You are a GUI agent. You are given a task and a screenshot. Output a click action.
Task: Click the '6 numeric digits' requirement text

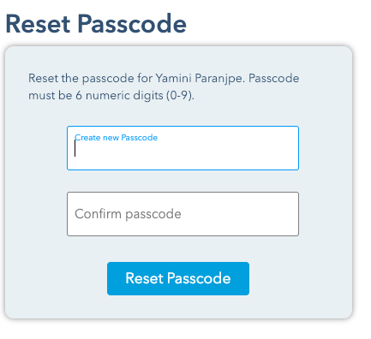[x=119, y=95]
